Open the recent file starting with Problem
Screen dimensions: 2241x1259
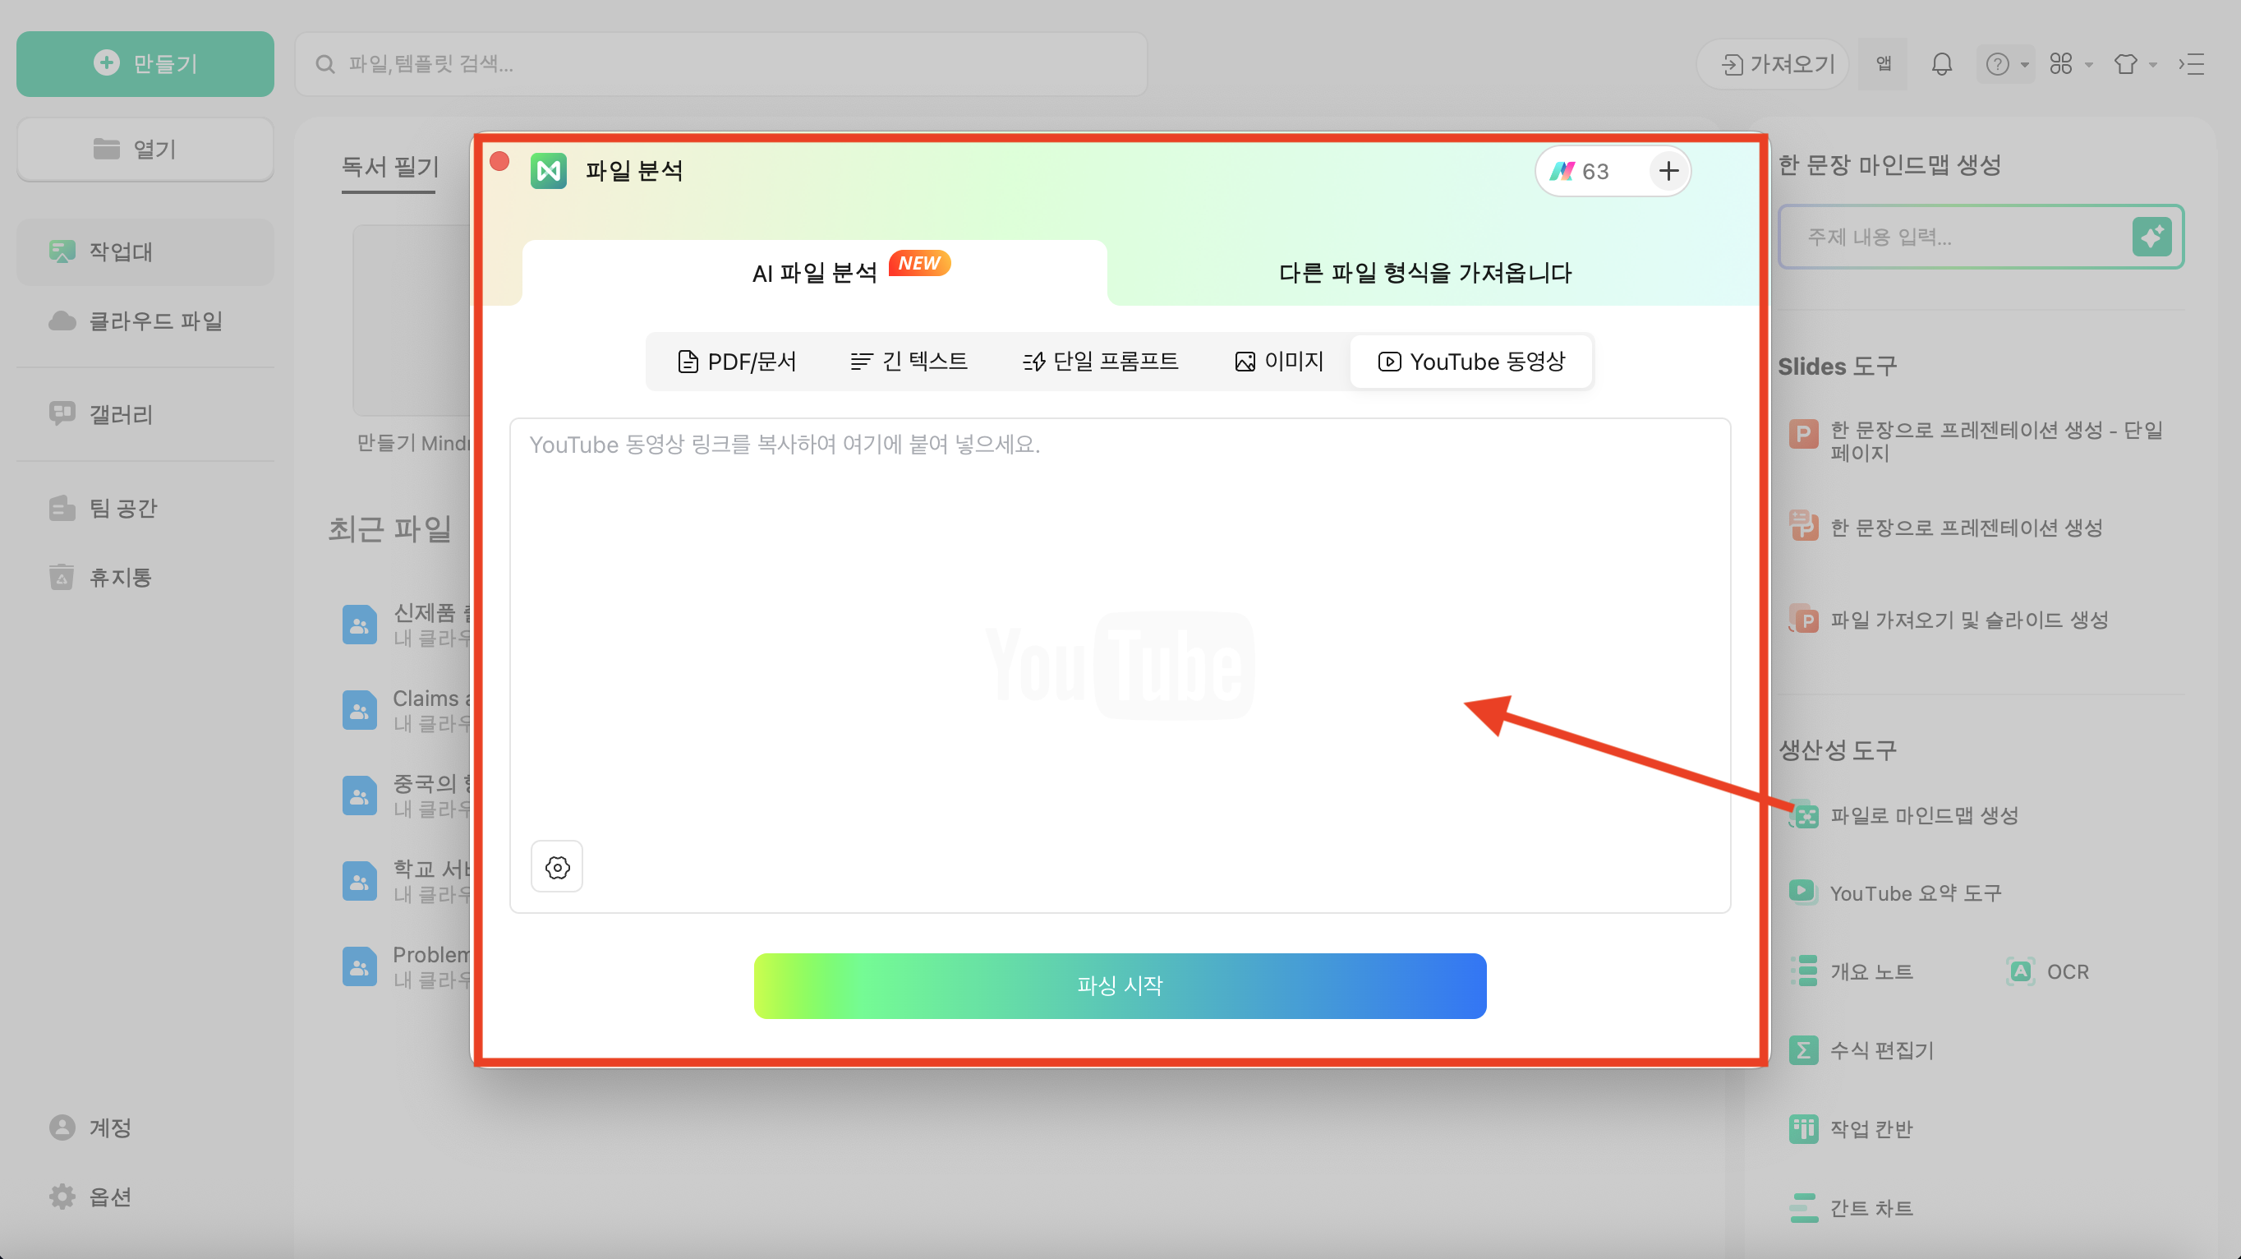click(x=407, y=966)
